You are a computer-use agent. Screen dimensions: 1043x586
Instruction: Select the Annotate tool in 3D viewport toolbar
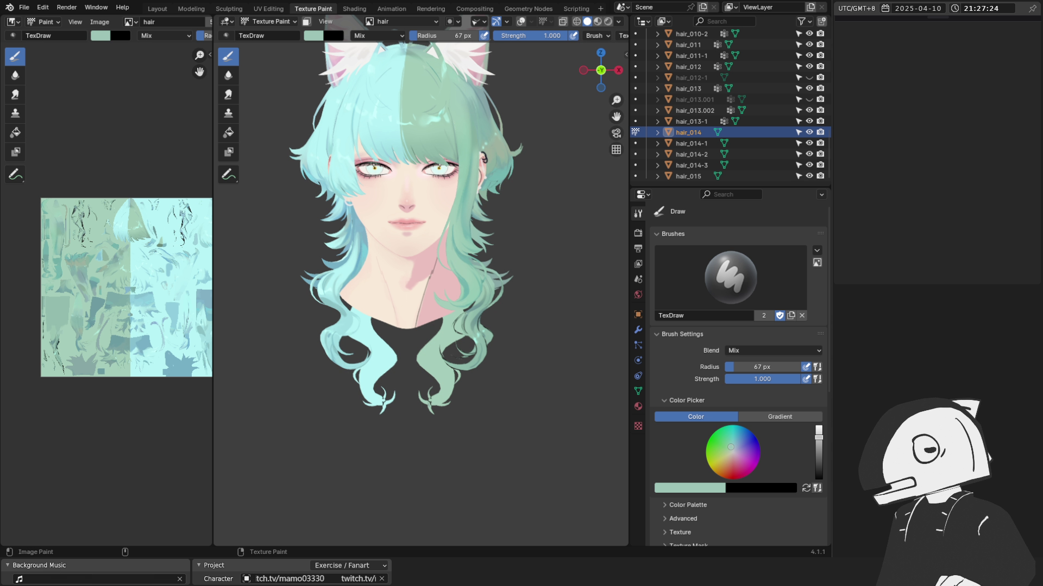point(228,175)
